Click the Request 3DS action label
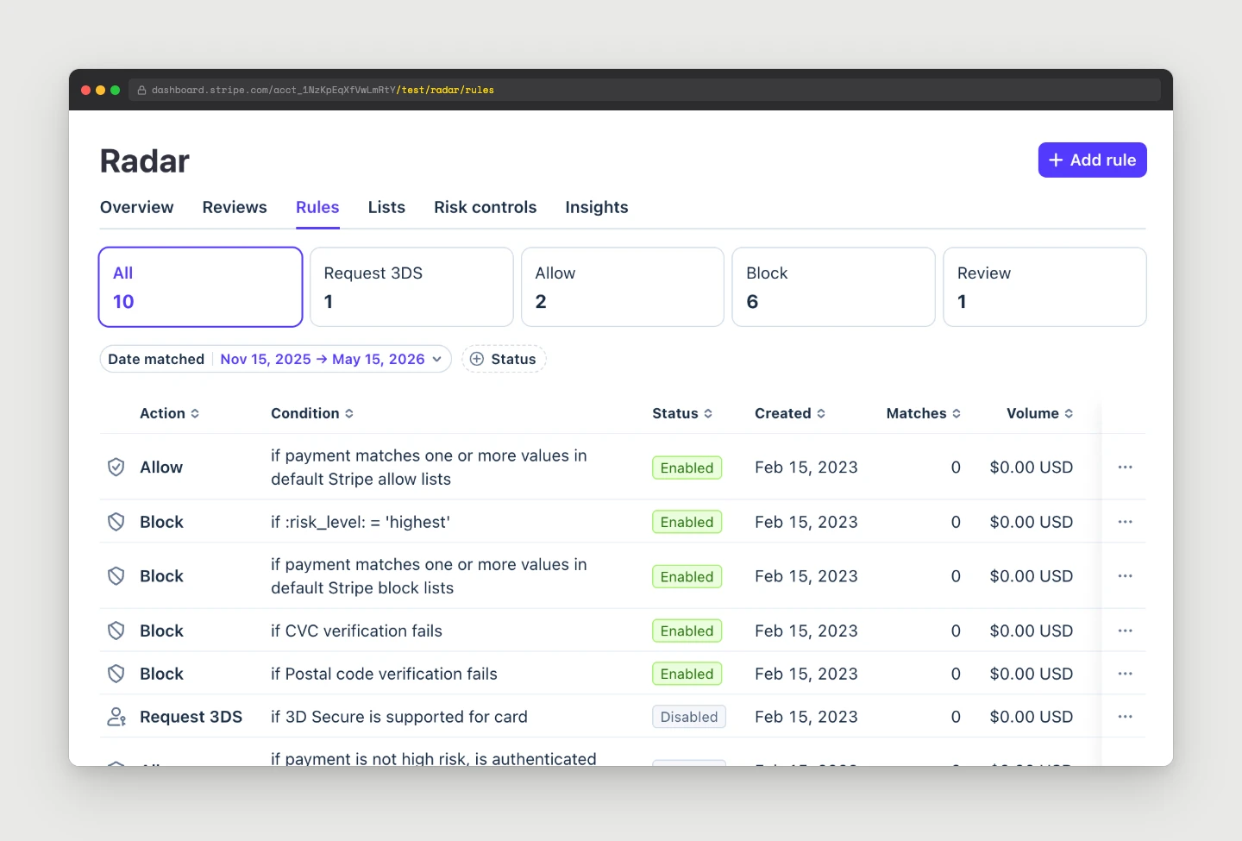 pyautogui.click(x=191, y=717)
